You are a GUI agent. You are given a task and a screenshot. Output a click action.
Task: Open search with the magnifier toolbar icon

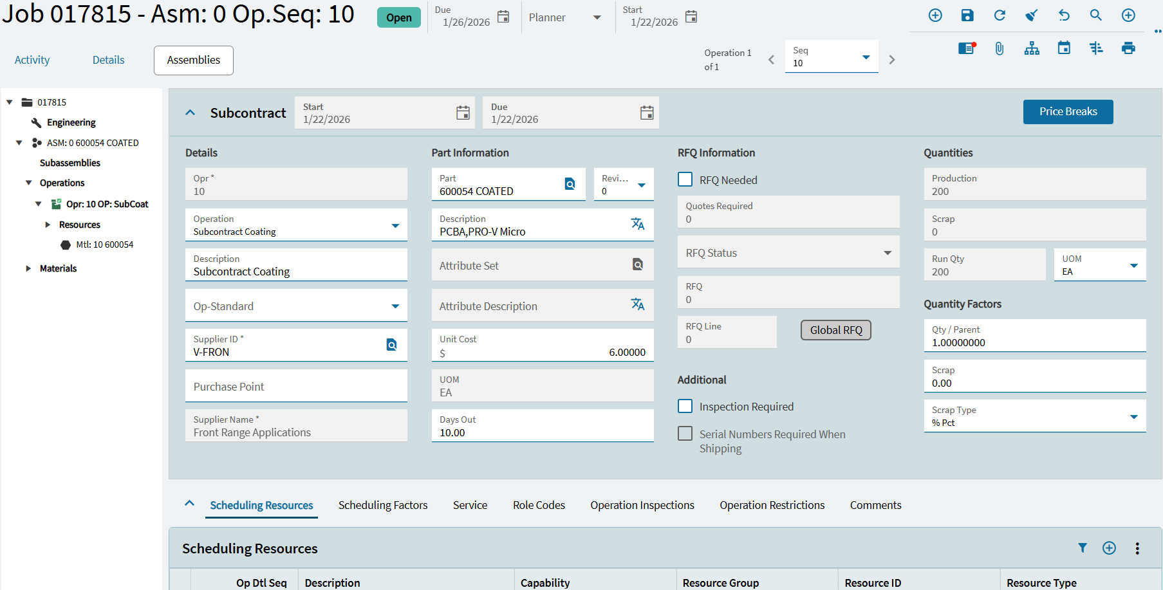click(x=1096, y=15)
